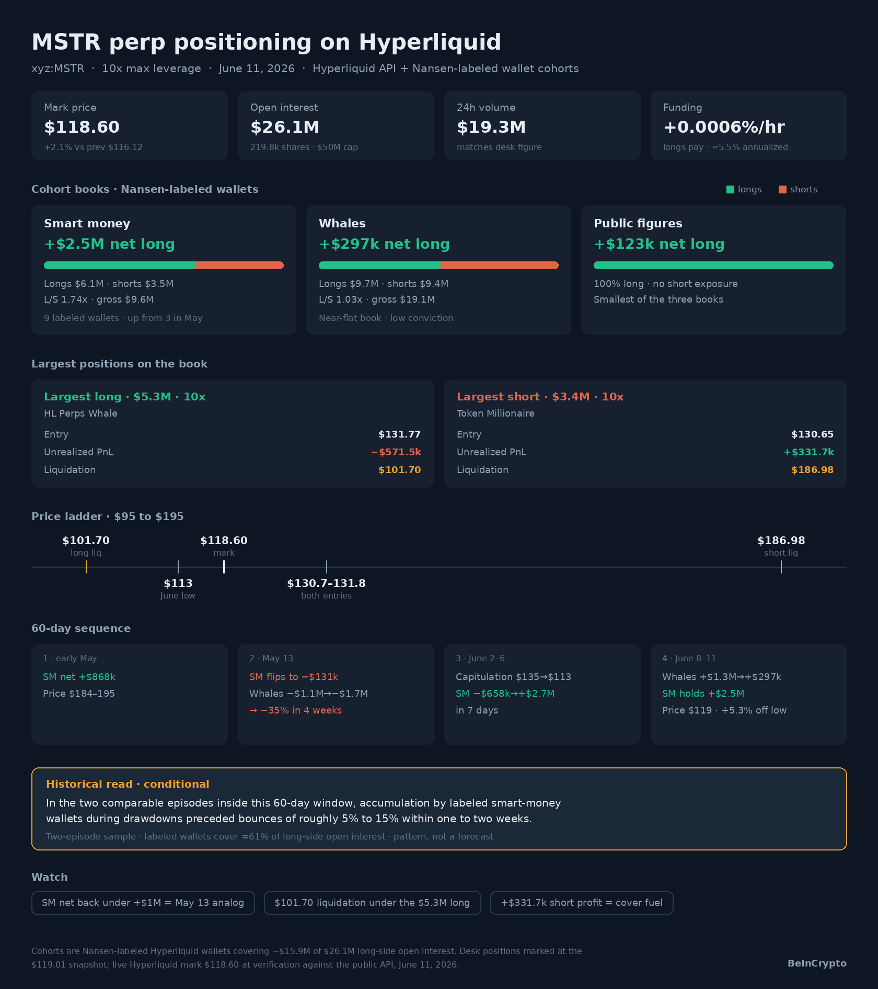Click '+$297k net long' in Whales card
The width and height of the screenshot is (878, 989).
384,244
